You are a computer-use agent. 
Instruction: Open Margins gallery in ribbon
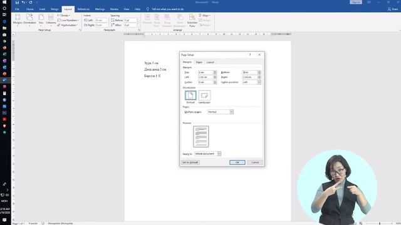coord(18,20)
